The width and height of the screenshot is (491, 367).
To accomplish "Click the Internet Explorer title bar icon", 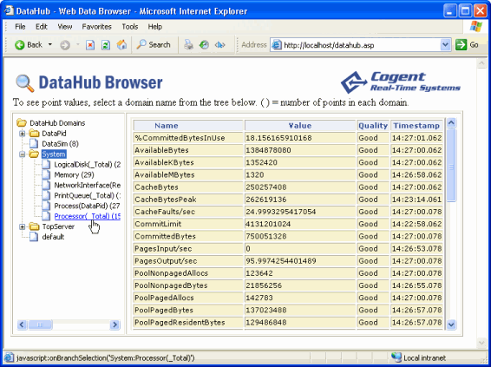I will coord(9,11).
